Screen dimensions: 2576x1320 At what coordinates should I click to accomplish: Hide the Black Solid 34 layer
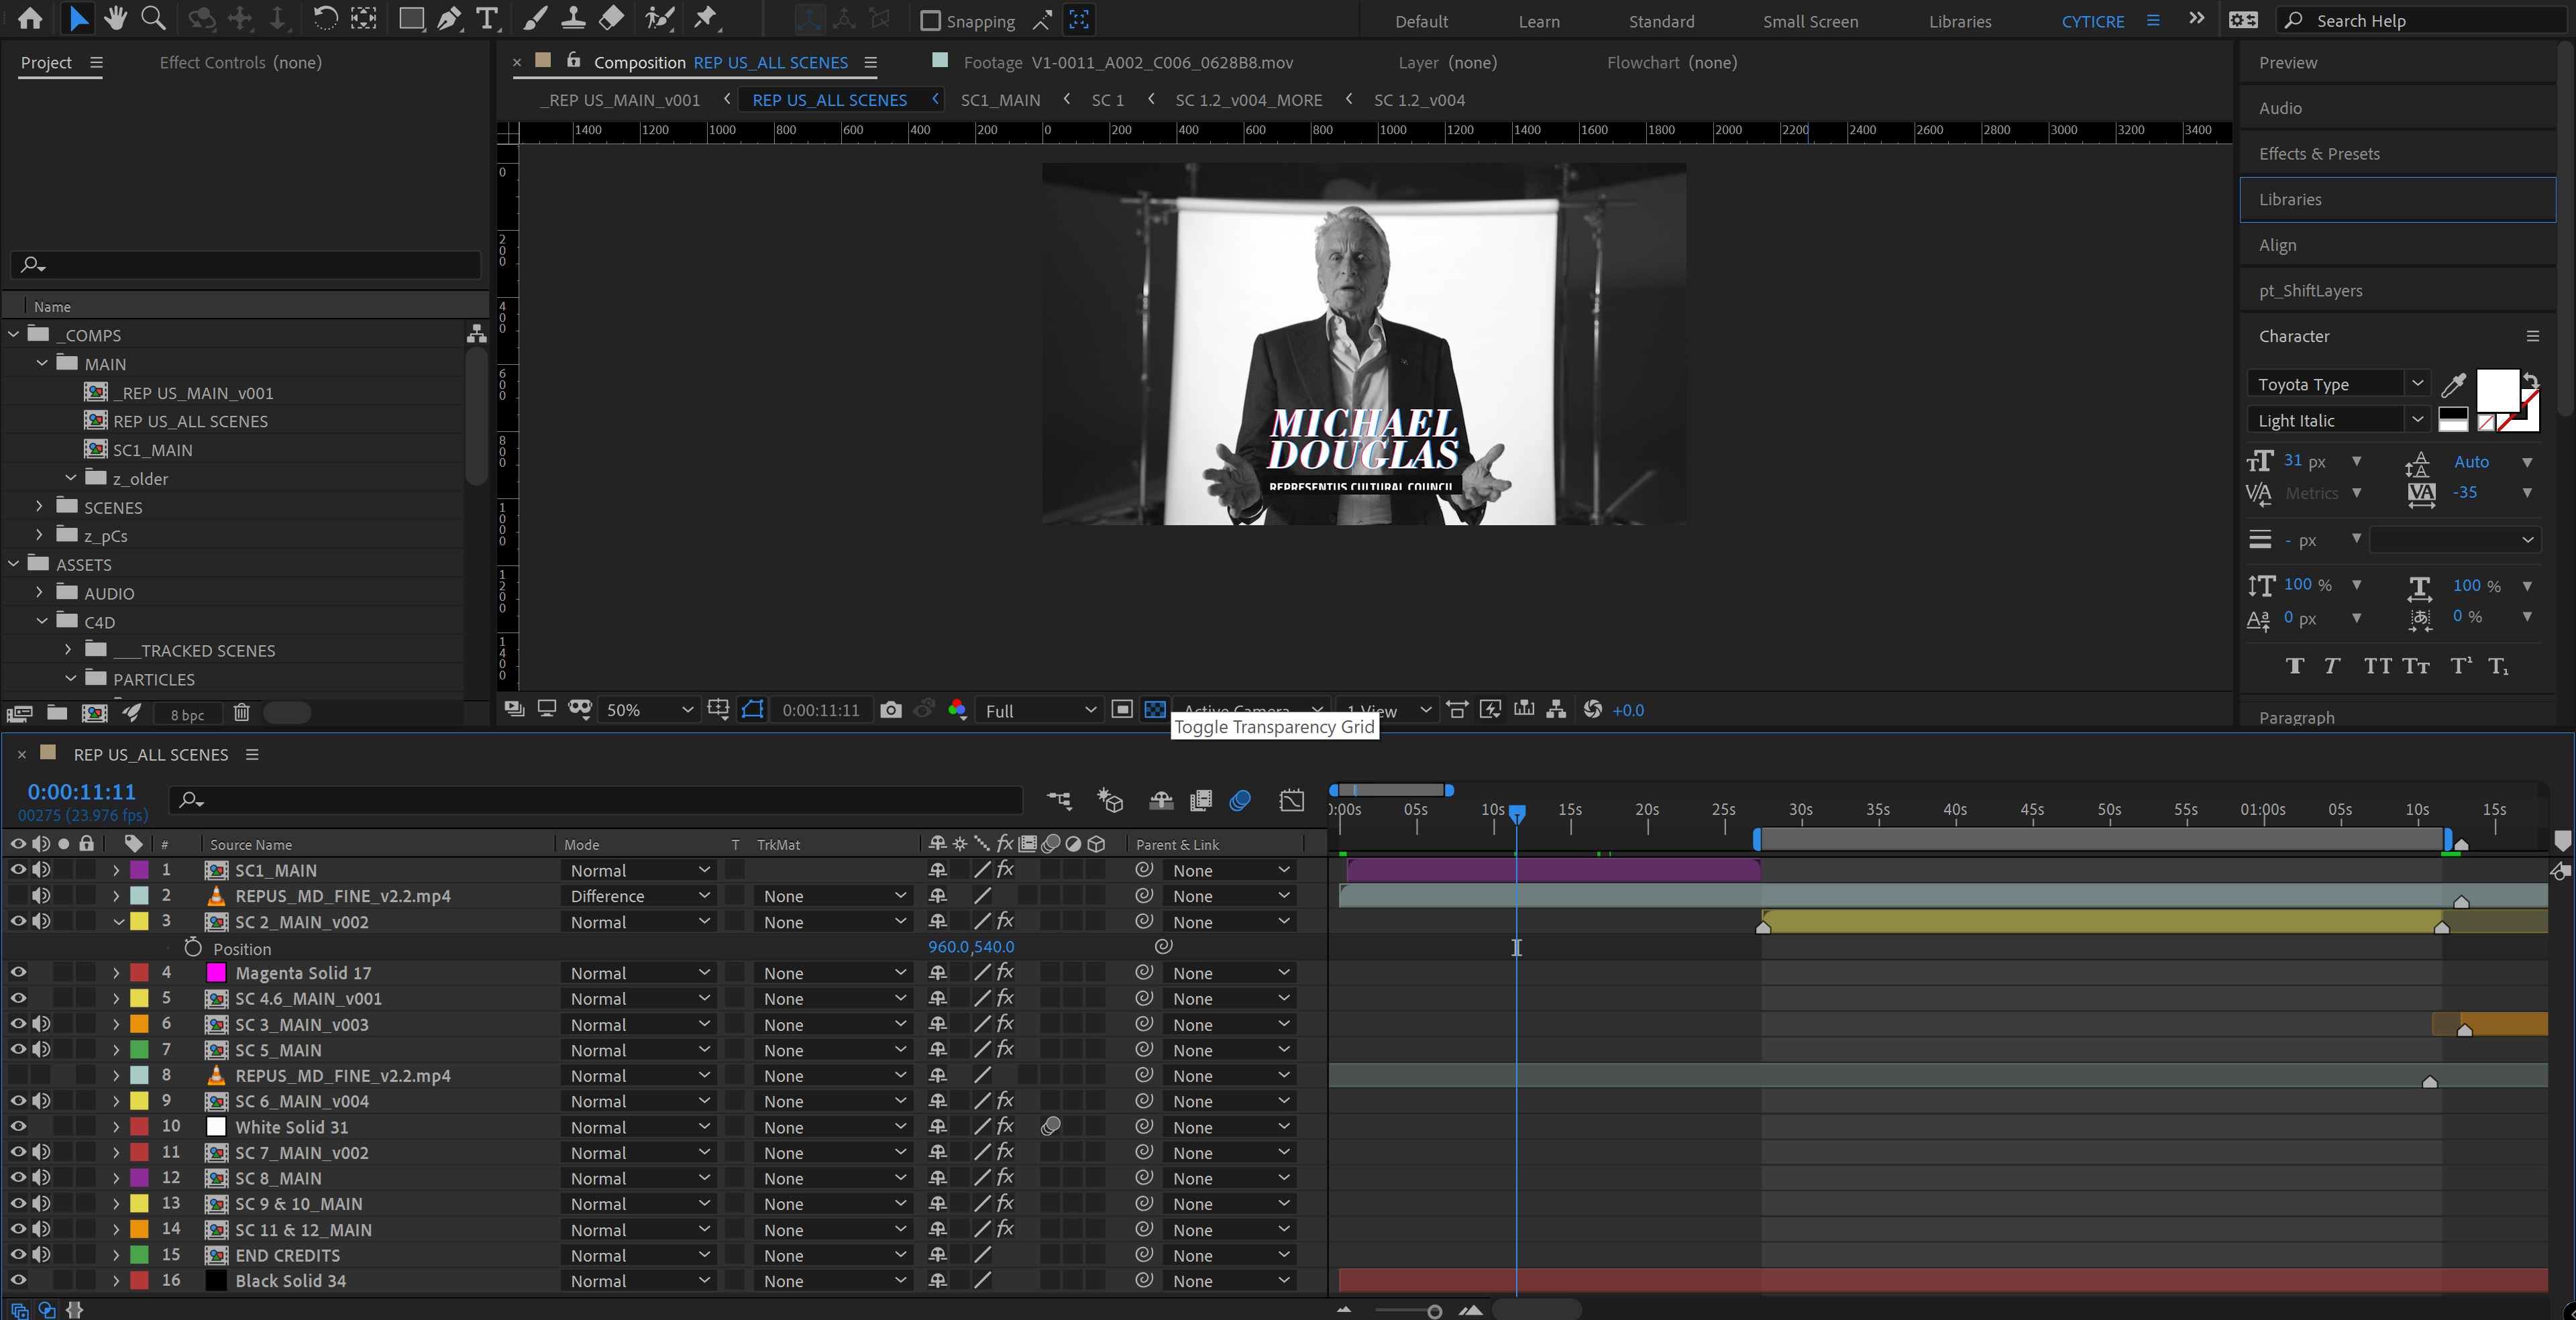pos(18,1280)
